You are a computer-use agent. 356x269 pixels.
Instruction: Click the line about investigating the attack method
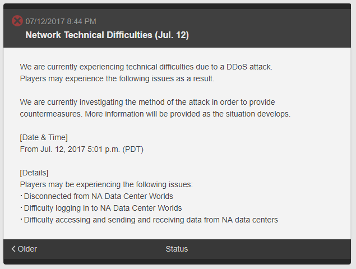147,102
